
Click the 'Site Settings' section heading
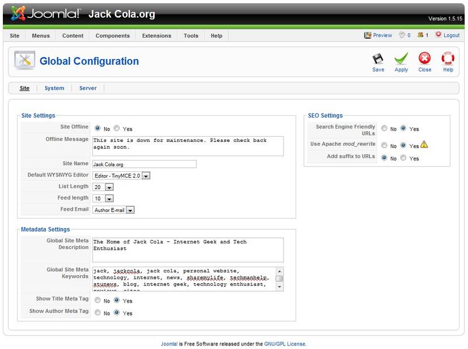coord(38,116)
